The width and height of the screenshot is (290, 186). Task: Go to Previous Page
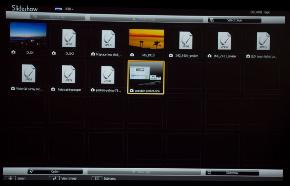(146, 19)
